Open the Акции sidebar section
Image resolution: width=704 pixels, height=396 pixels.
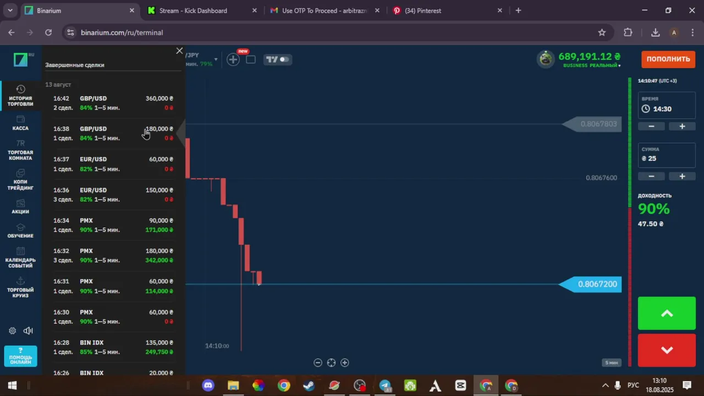pyautogui.click(x=20, y=207)
